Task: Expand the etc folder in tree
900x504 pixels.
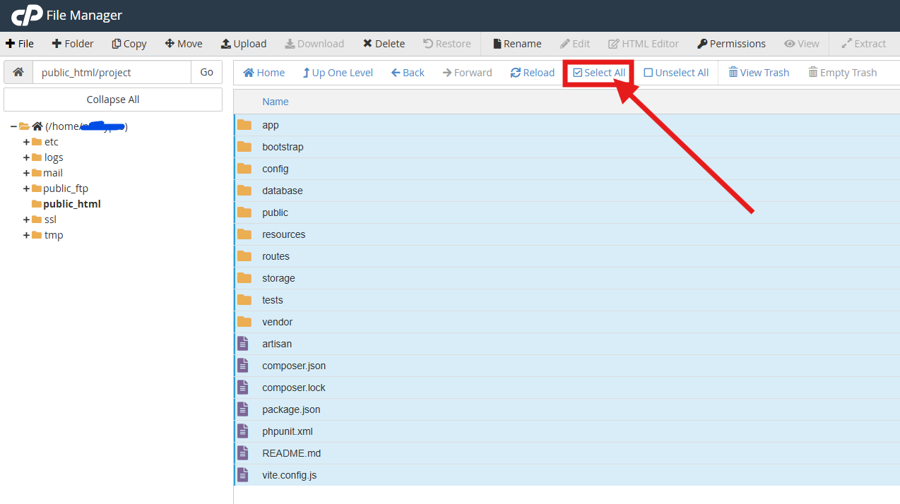Action: 26,142
